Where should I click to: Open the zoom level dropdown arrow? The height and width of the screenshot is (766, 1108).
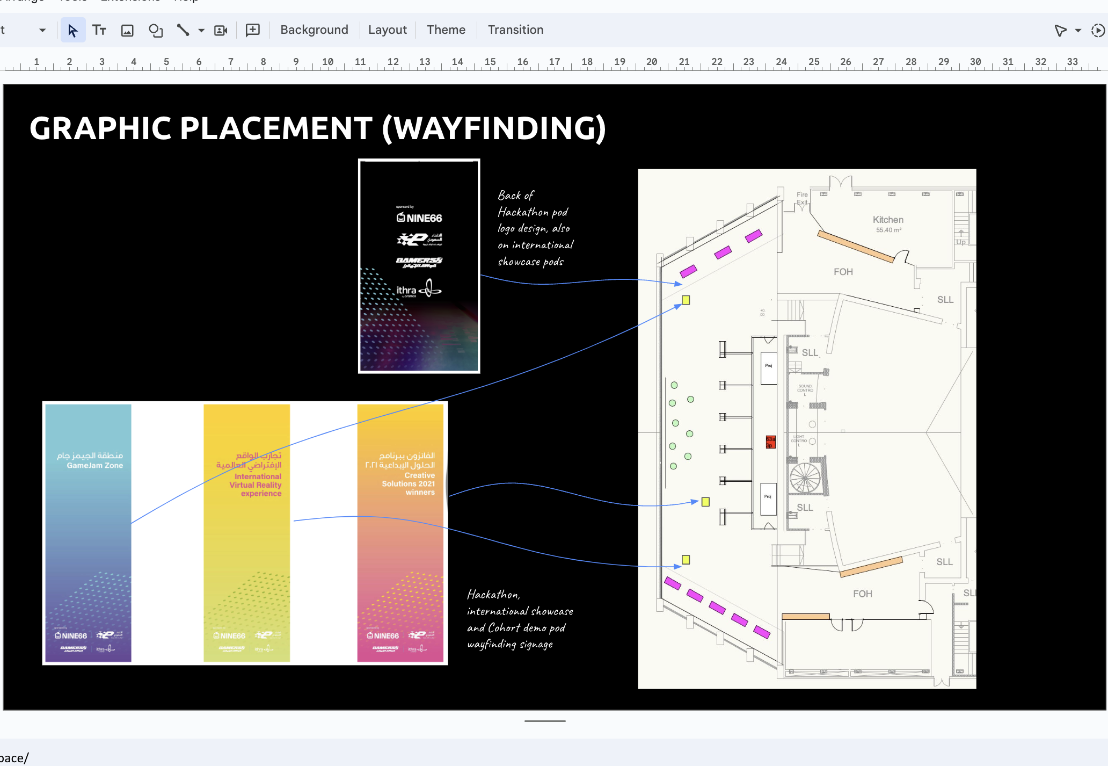tap(42, 30)
